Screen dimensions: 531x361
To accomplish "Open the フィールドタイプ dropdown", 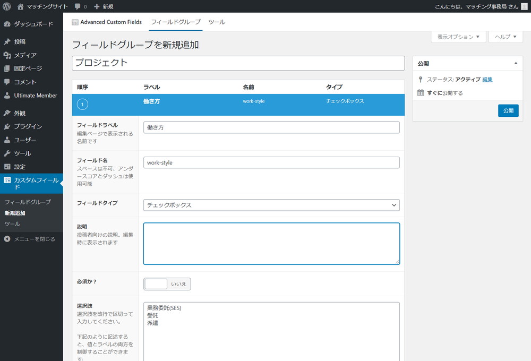I will (x=271, y=205).
